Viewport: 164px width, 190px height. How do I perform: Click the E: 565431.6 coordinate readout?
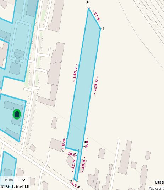pyautogui.click(x=21, y=186)
